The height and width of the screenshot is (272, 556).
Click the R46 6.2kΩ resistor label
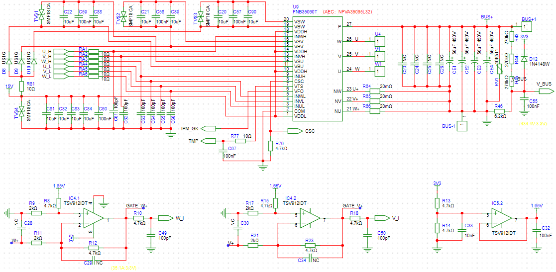499,106
